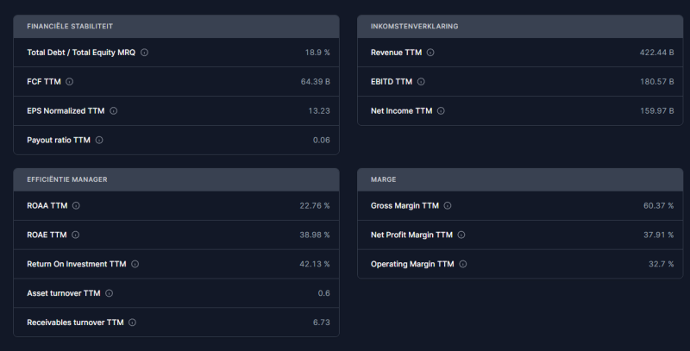Click the Marge section header
The height and width of the screenshot is (351, 690).
[x=520, y=179]
